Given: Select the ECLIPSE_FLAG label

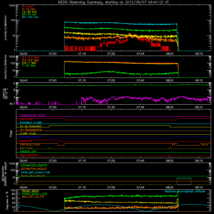Looking at the screenshot, I should click(29, 137).
